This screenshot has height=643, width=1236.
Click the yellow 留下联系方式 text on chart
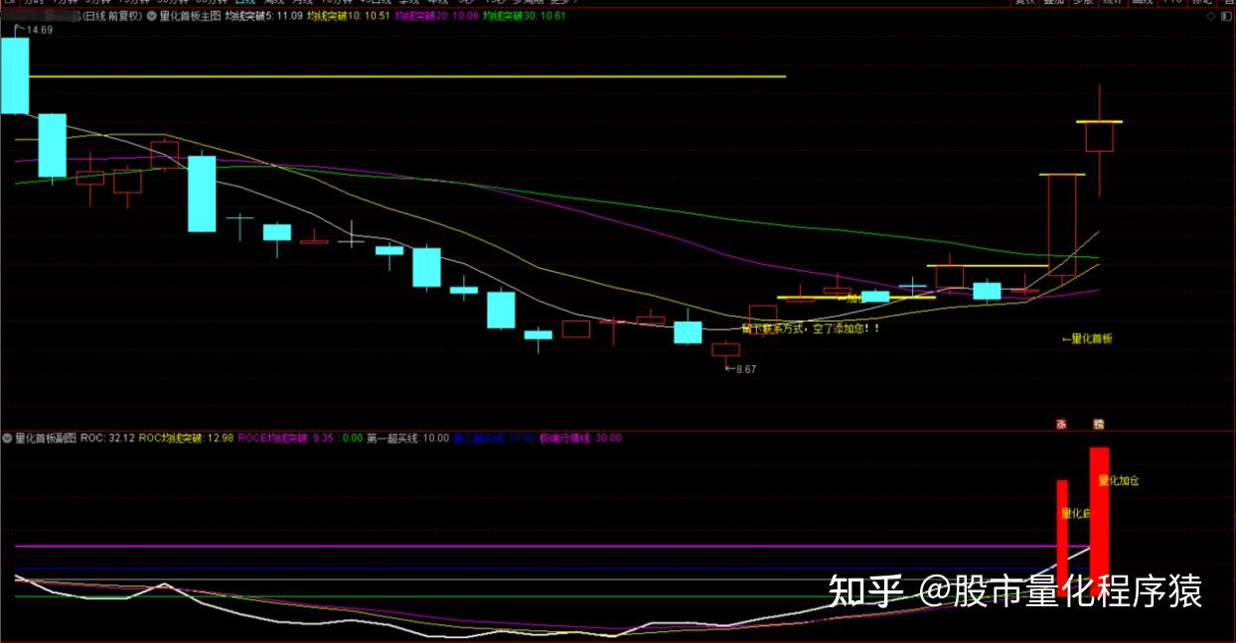[x=811, y=327]
